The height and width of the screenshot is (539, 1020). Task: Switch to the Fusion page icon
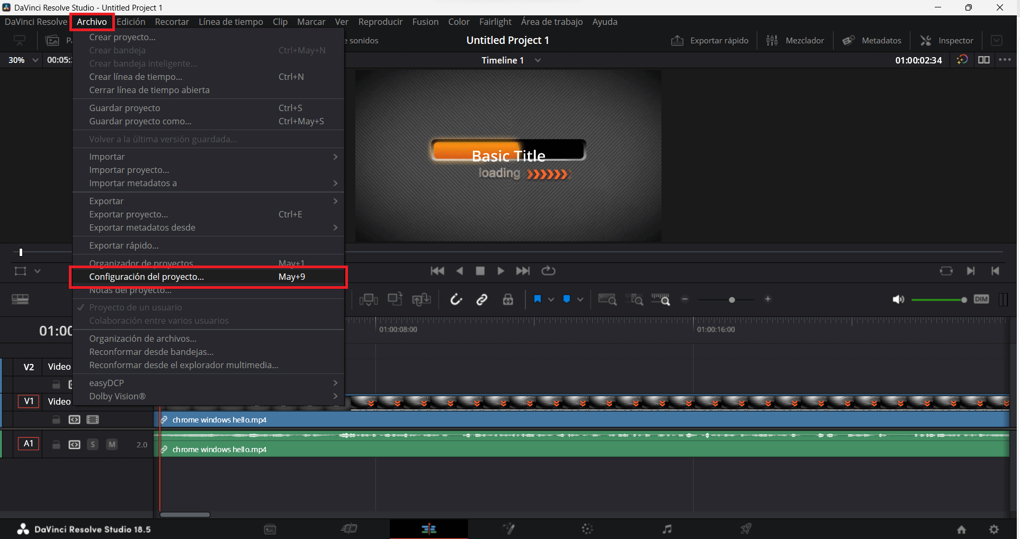click(x=508, y=529)
